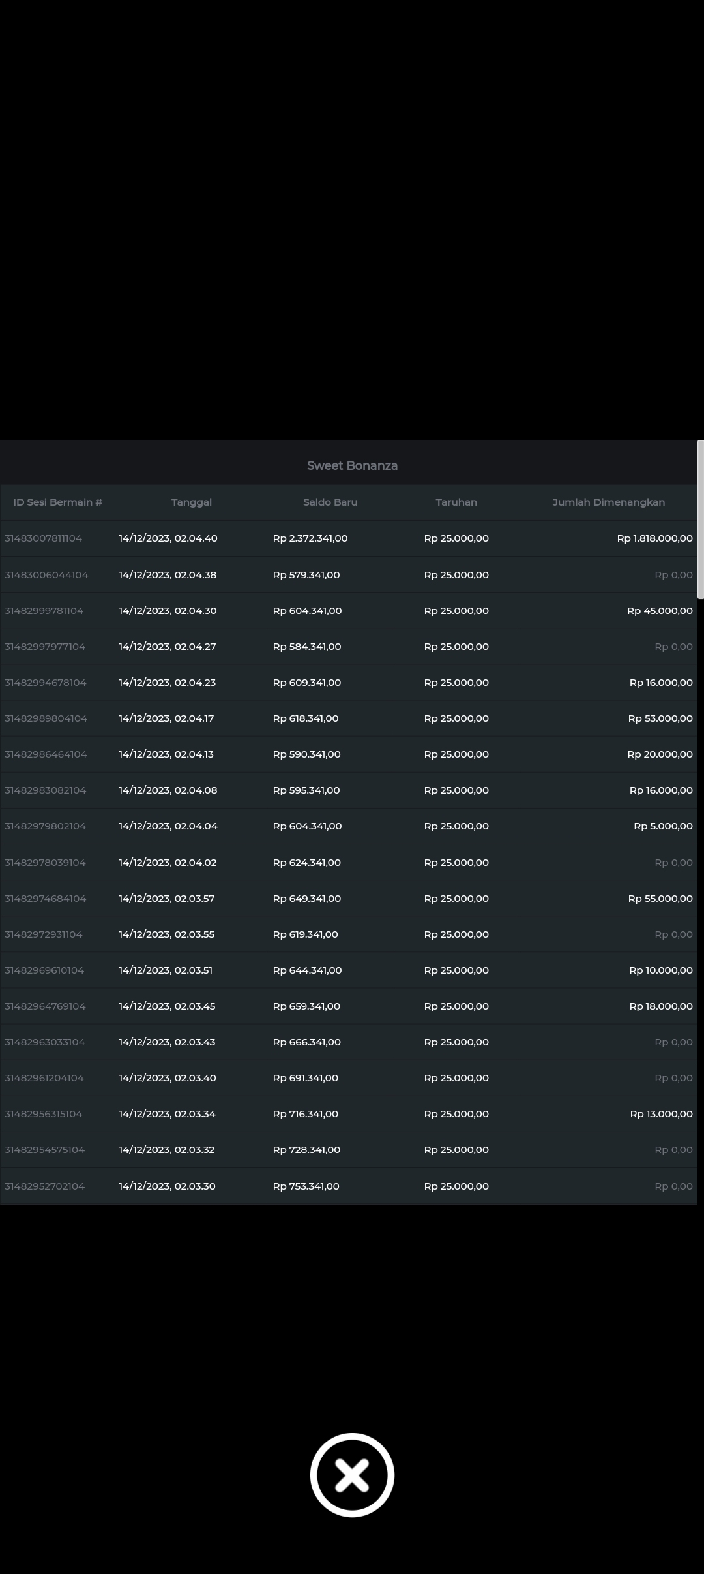Click the ID Sesi Bermain # column header
704x1574 pixels.
click(58, 502)
